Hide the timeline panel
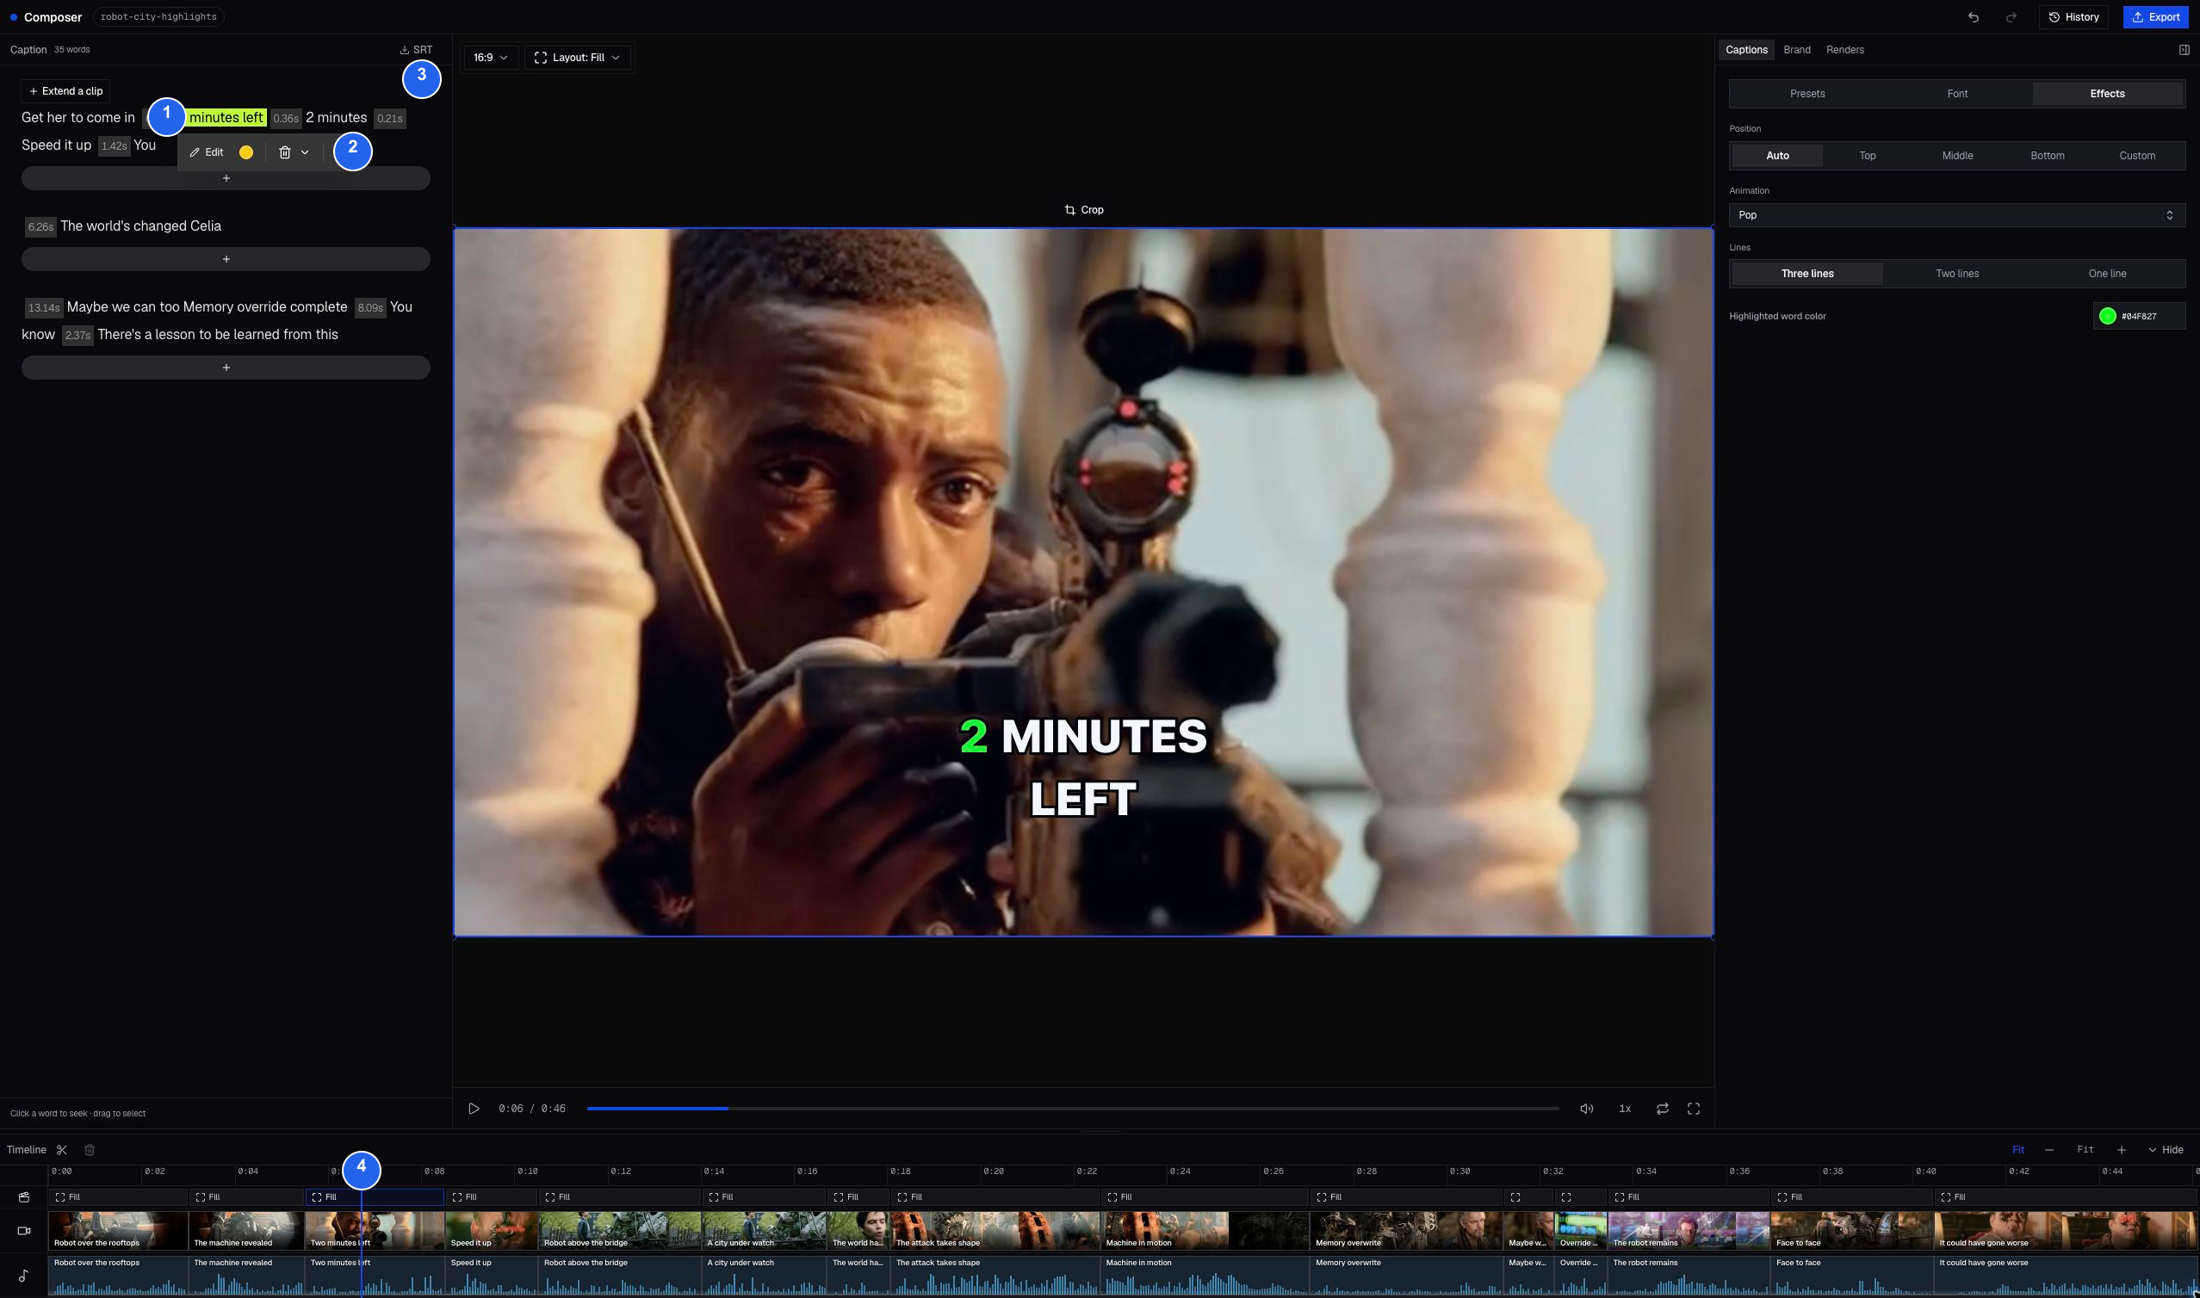2200x1298 pixels. tap(2166, 1150)
